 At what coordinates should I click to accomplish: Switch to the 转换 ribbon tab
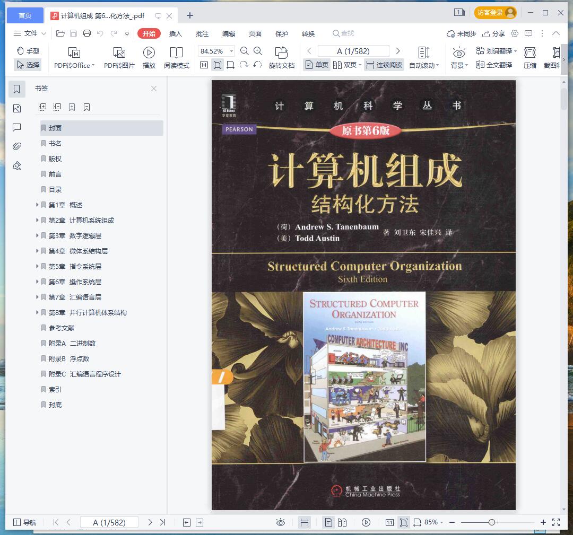(x=308, y=33)
